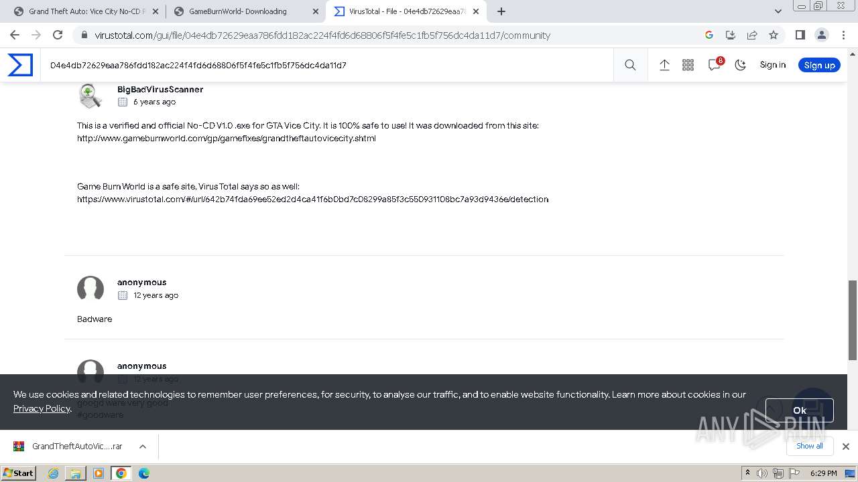Click the search magnifier icon
Screen dimensions: 858x482
pos(630,65)
